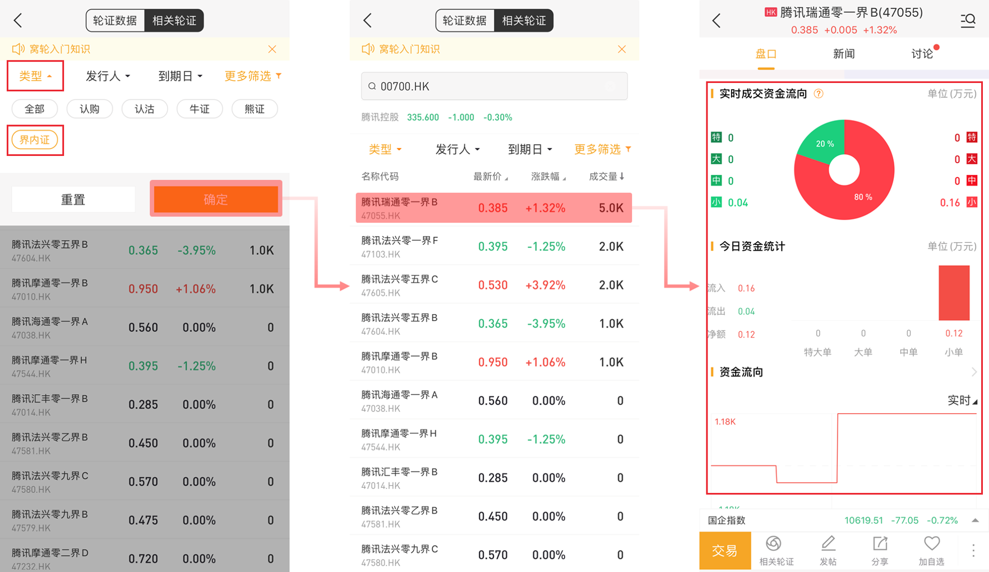The image size is (989, 572).
Task: Open 相关轮证 icon in bottom bar
Action: [x=776, y=550]
